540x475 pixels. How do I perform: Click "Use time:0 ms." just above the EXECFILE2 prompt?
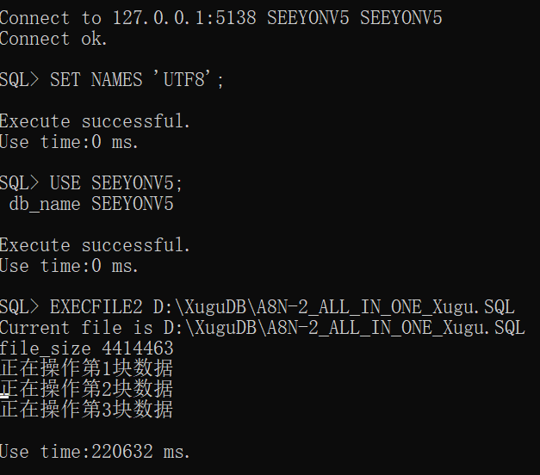[x=69, y=266]
